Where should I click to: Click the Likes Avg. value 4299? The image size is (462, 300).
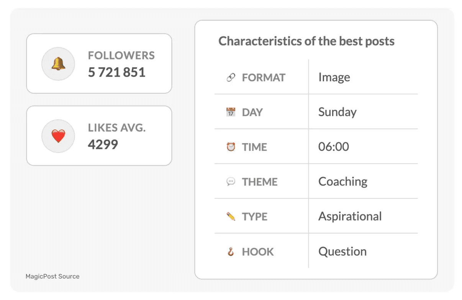(103, 145)
